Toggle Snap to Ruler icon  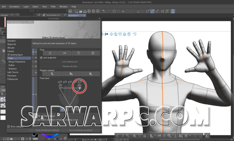click(x=148, y=11)
